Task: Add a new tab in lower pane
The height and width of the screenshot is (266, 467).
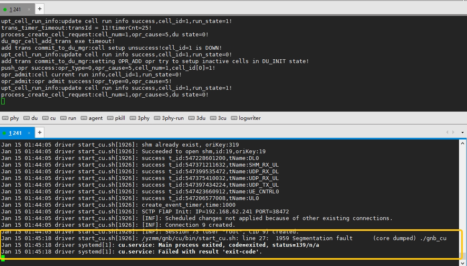Action: tap(39, 133)
